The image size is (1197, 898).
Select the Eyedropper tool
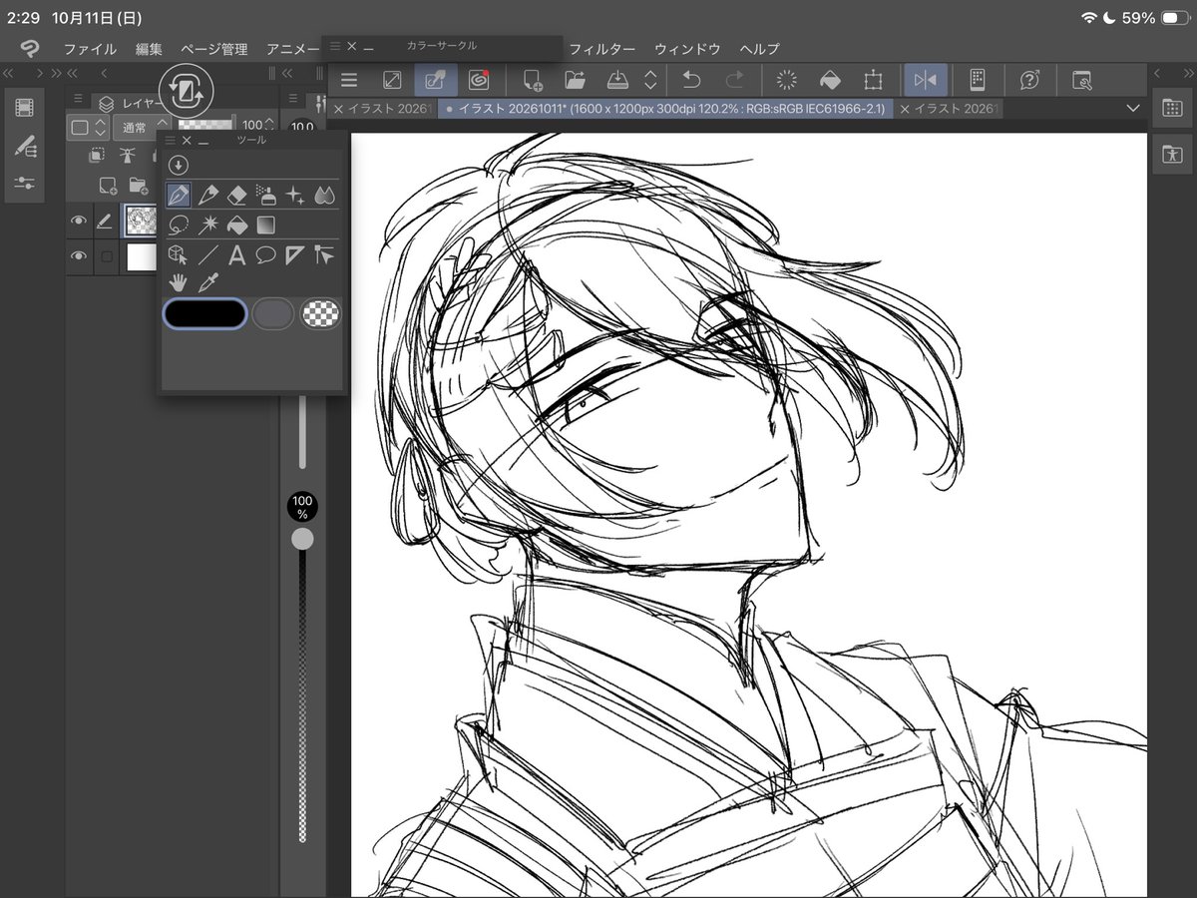pyautogui.click(x=207, y=283)
